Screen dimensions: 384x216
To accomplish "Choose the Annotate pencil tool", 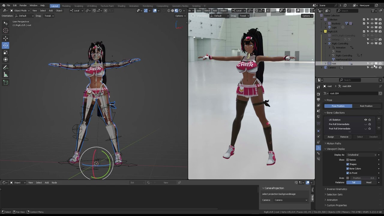I will point(6,67).
